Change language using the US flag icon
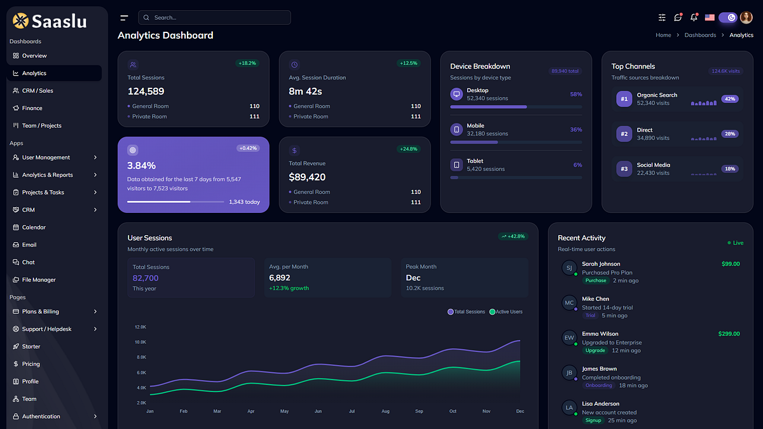Viewport: 763px width, 429px height. 710,18
